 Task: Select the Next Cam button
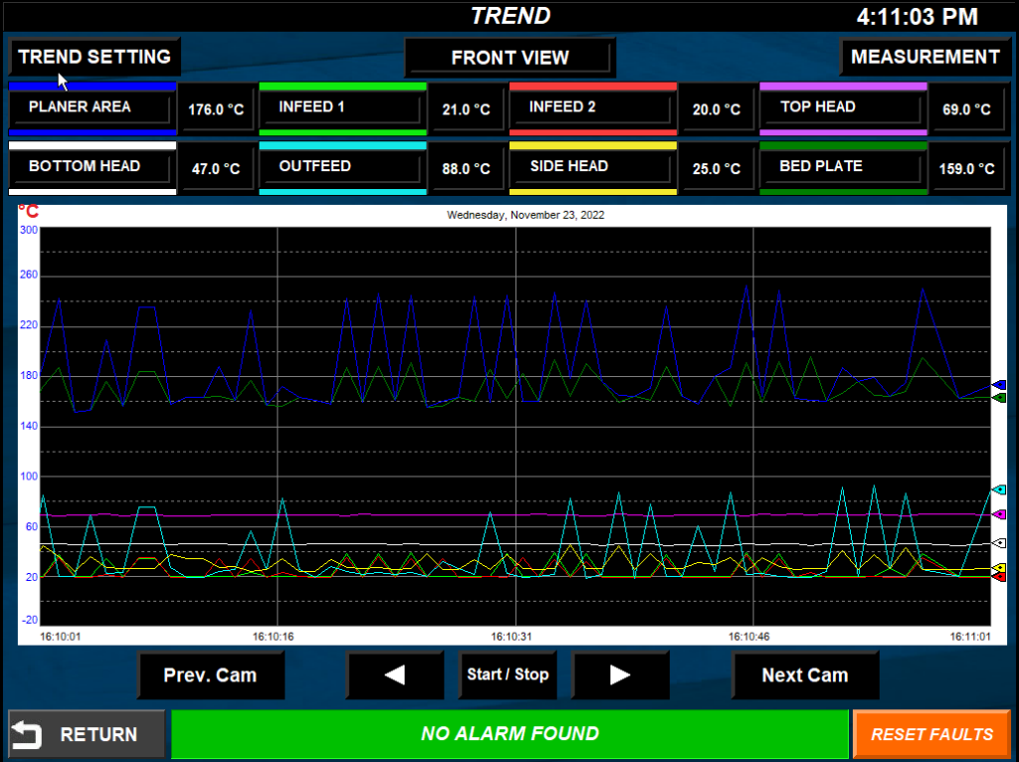805,675
